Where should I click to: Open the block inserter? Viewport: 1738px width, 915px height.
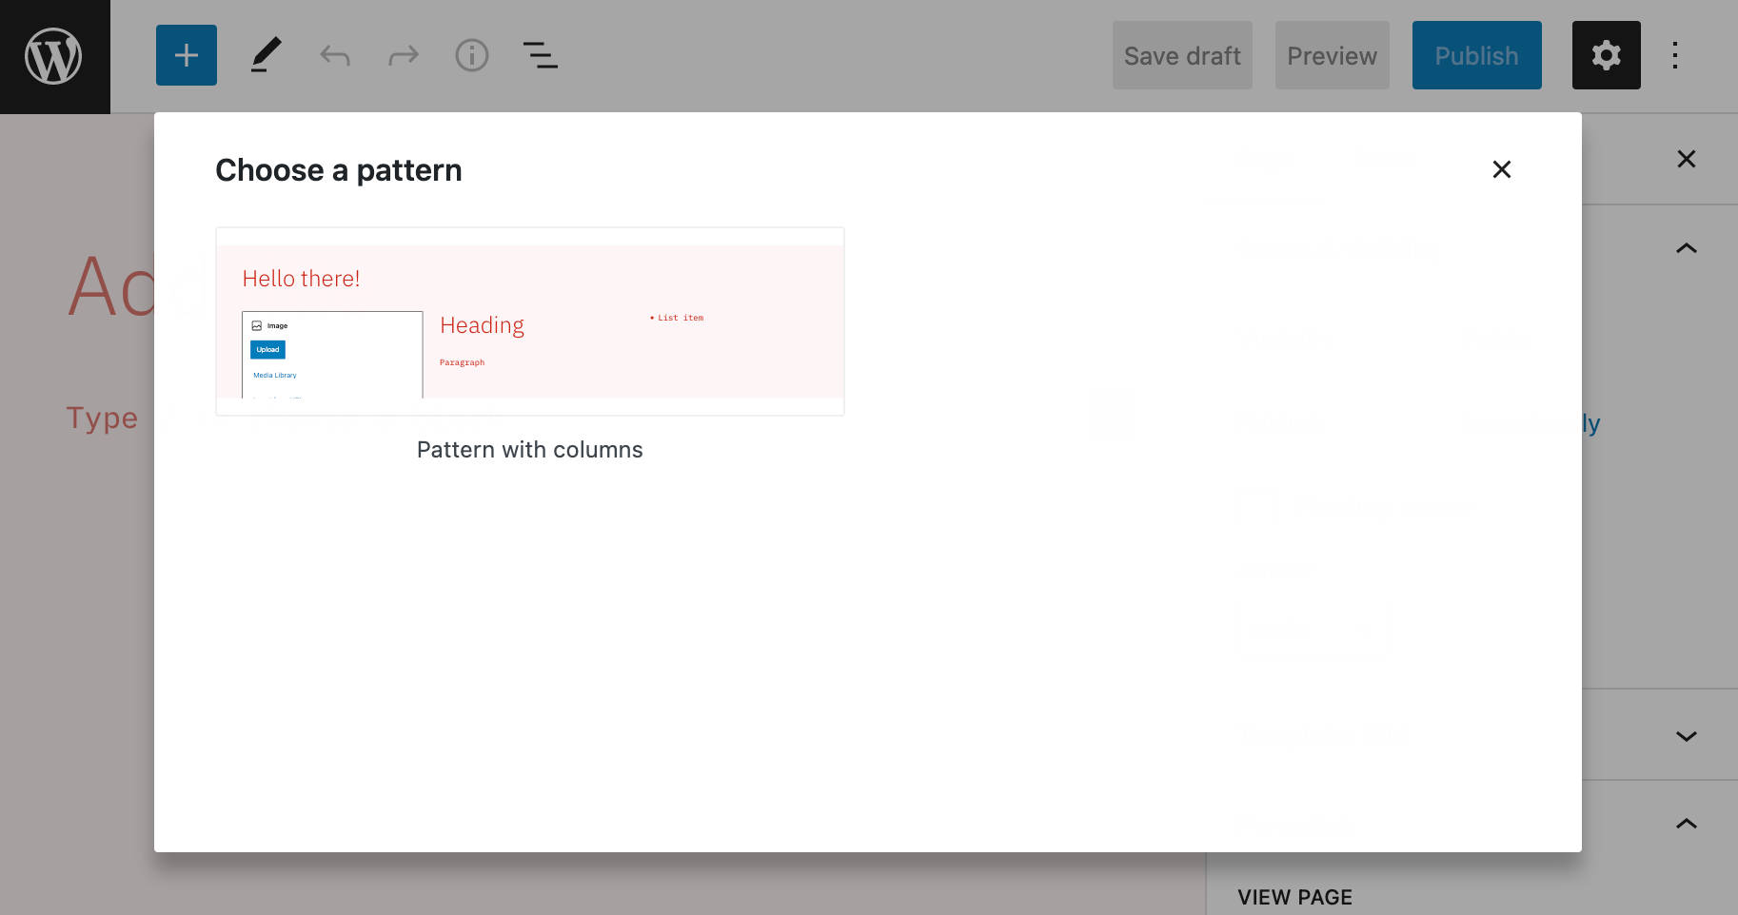point(186,55)
